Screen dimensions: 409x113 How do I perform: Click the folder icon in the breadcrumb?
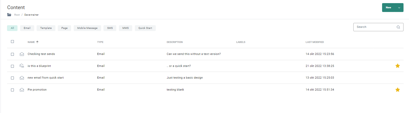pyautogui.click(x=9, y=15)
